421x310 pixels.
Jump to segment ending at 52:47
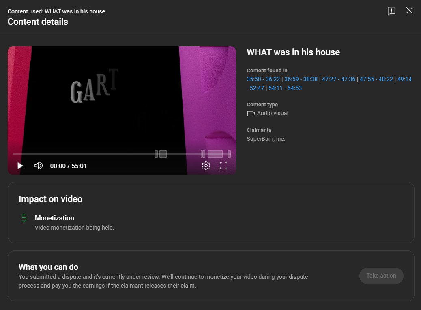coord(256,88)
